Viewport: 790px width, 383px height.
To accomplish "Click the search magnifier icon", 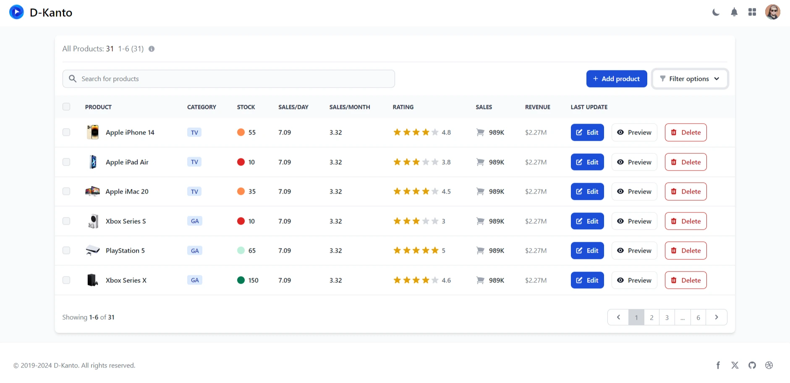I will coord(72,79).
